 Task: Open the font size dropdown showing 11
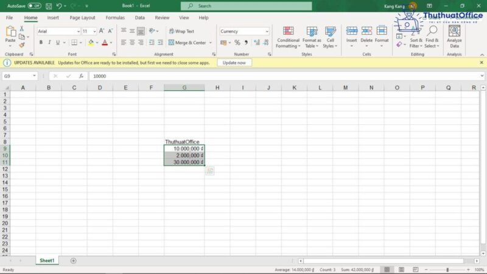pos(94,32)
